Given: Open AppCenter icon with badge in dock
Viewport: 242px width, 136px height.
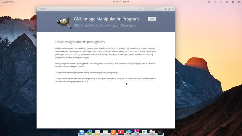Looking at the screenshot, I should 136,132.
